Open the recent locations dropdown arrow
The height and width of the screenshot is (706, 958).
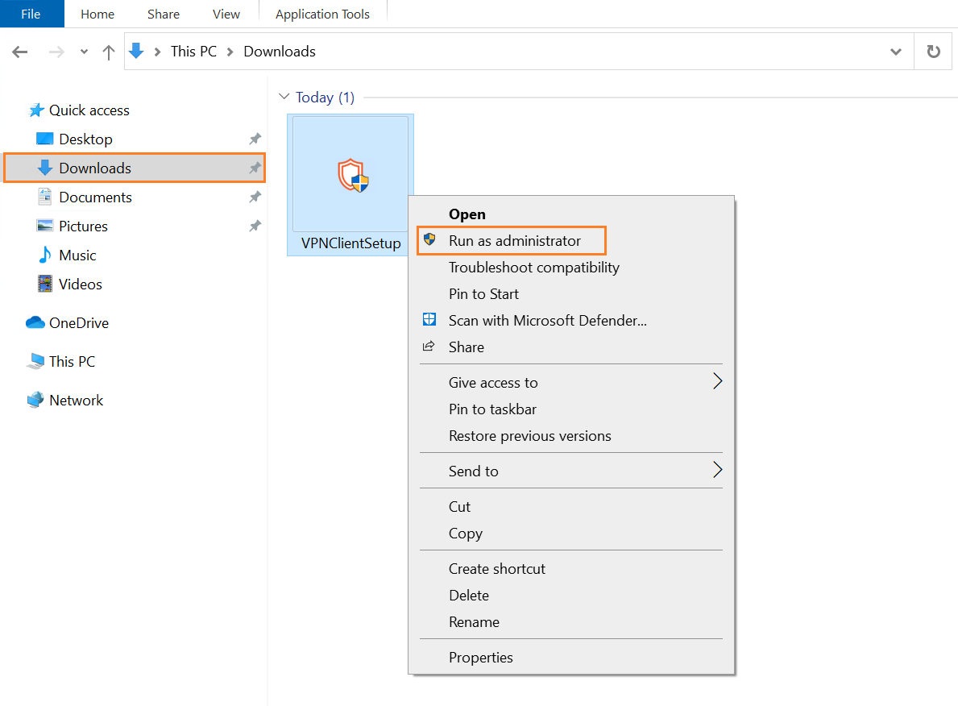(85, 52)
